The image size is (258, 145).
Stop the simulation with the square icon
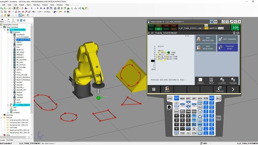coord(41,8)
